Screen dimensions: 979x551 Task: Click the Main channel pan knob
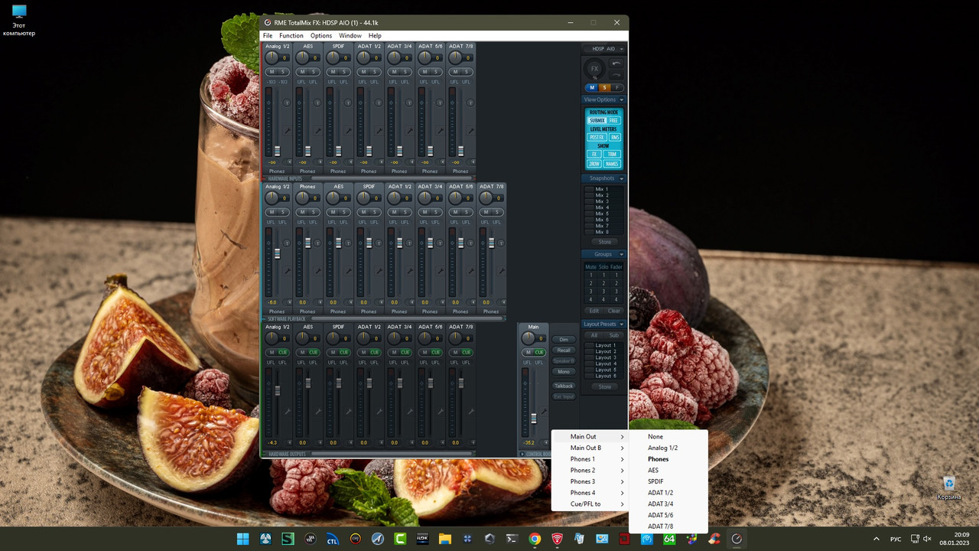[x=528, y=338]
